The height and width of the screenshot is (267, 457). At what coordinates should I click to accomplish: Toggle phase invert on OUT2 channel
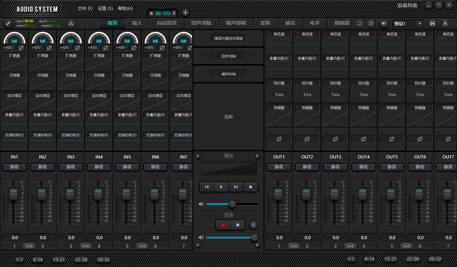tap(307, 139)
